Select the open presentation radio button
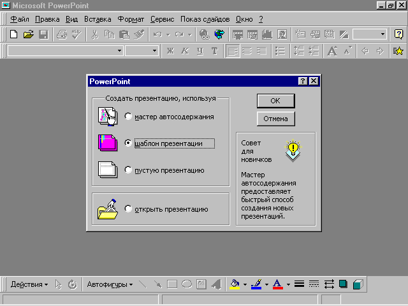 tap(128, 208)
